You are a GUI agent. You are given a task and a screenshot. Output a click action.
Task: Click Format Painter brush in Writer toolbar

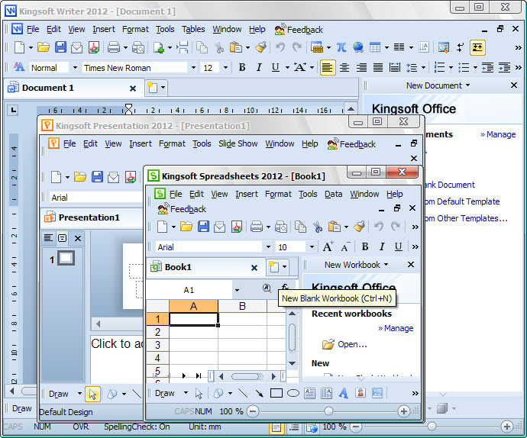click(260, 47)
